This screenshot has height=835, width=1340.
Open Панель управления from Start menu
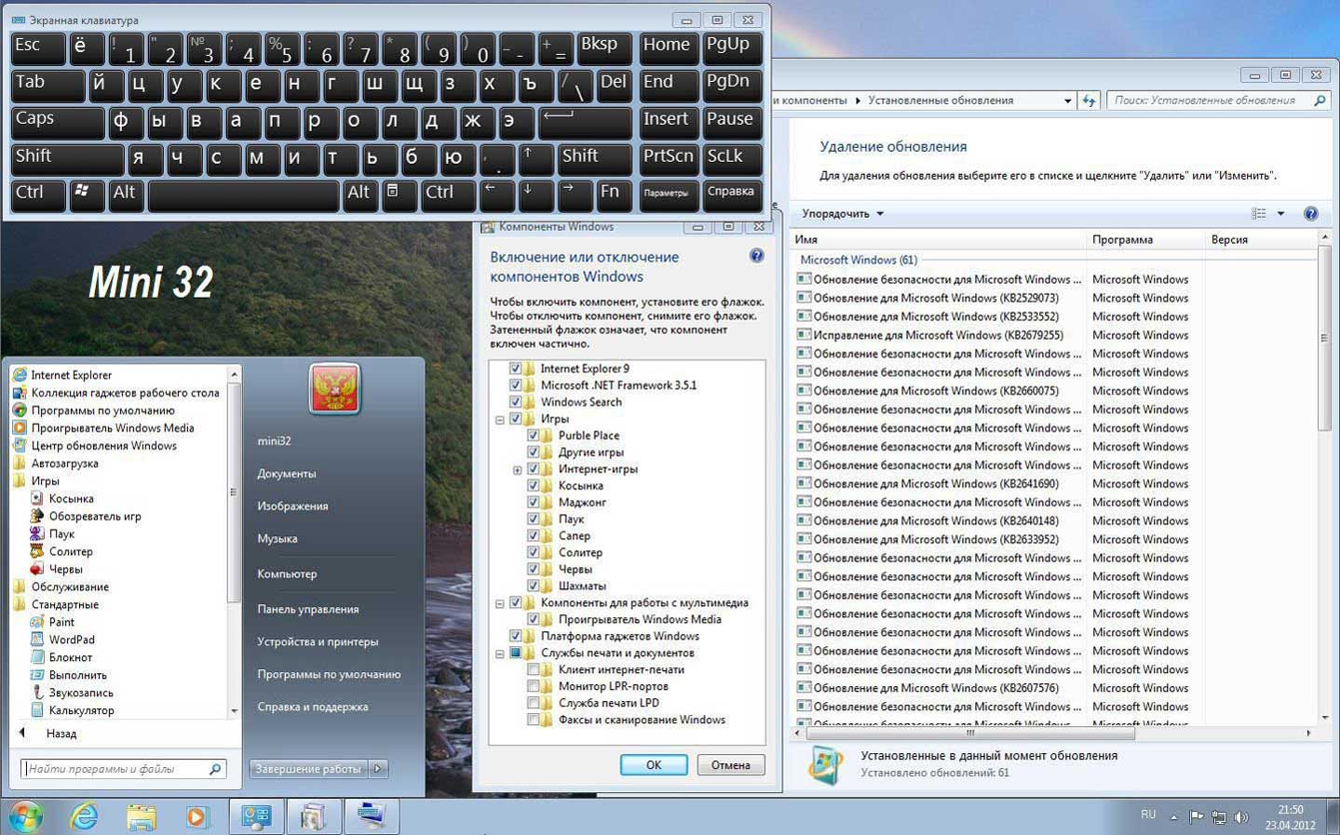point(307,609)
